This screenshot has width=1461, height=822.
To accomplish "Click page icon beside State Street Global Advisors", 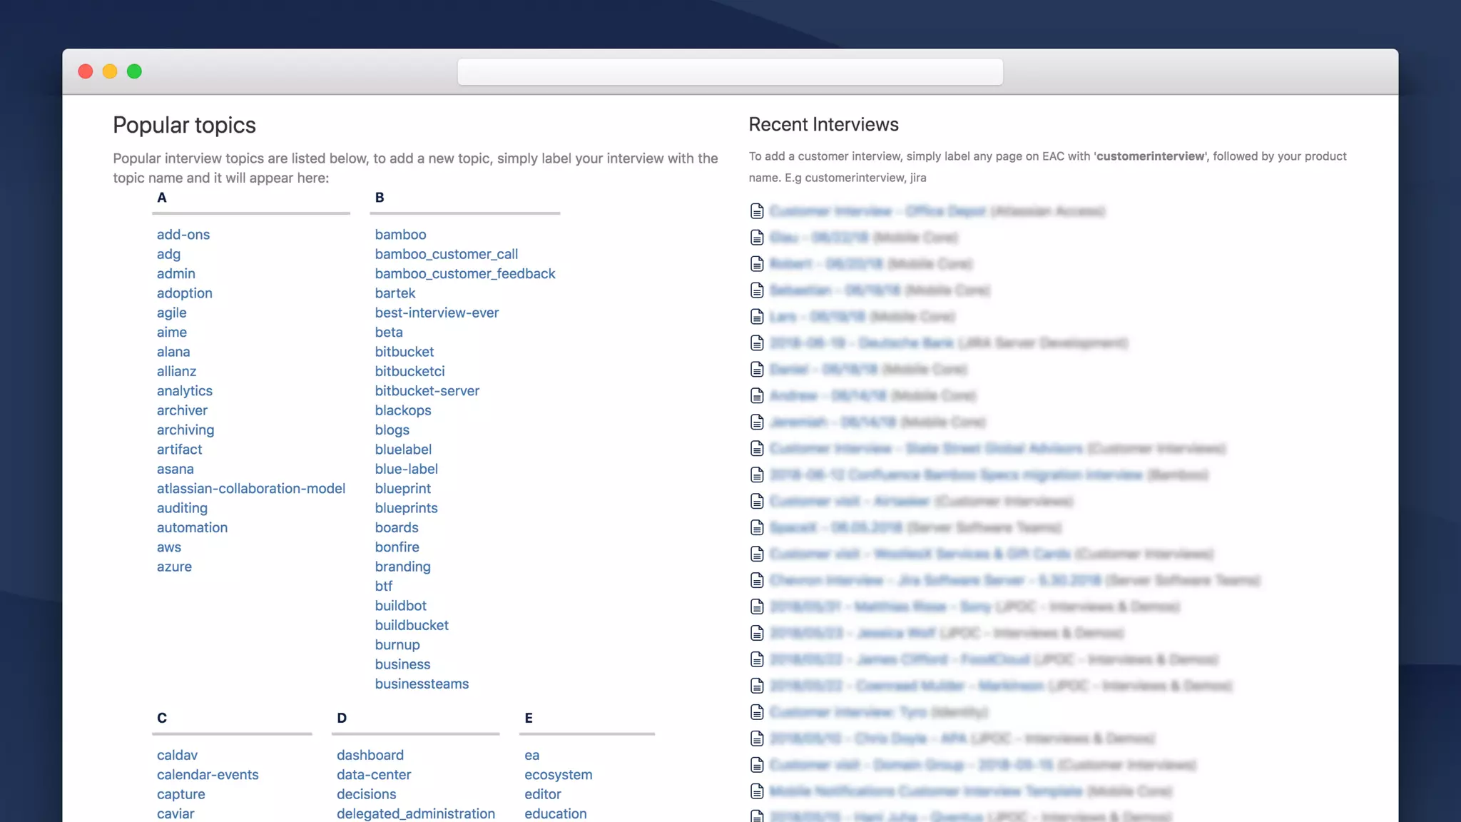I will [757, 449].
